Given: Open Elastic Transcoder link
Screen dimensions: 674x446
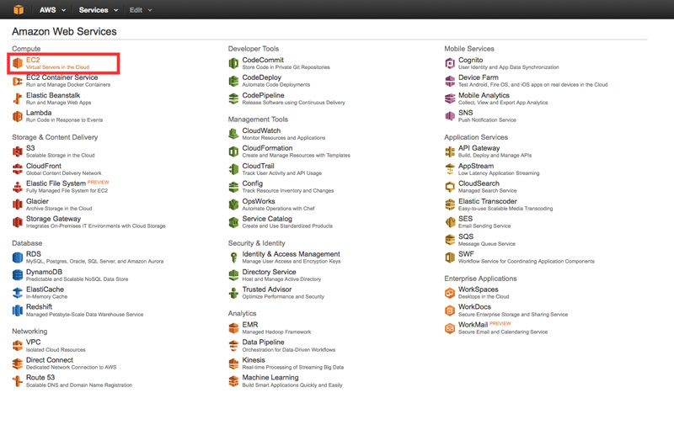Looking at the screenshot, I should click(488, 201).
